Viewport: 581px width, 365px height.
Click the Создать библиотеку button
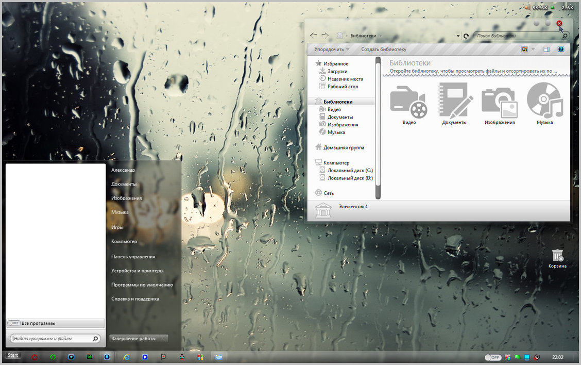[383, 49]
